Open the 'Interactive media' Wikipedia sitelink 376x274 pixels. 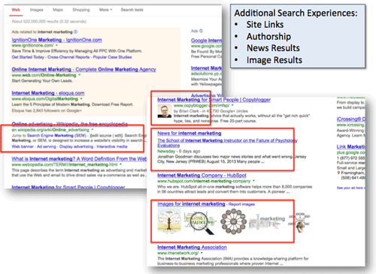pyautogui.click(x=112, y=146)
